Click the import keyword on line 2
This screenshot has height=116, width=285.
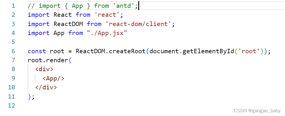39,15
